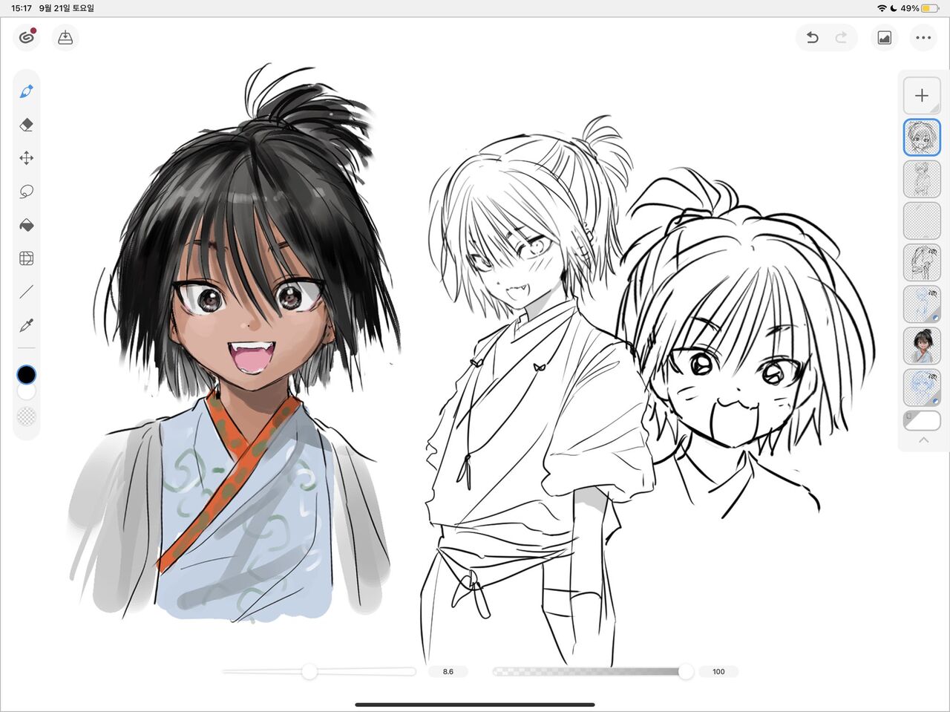The width and height of the screenshot is (950, 712).
Task: Add a new layer with plus button
Action: [x=922, y=96]
